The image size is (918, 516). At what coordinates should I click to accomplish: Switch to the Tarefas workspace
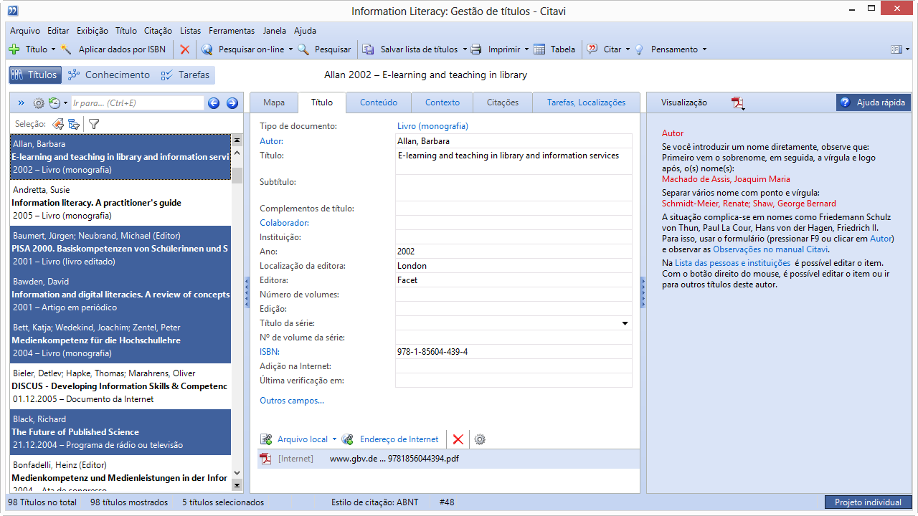pyautogui.click(x=186, y=75)
